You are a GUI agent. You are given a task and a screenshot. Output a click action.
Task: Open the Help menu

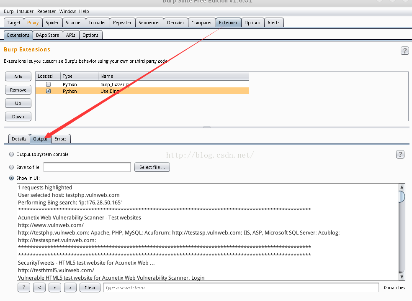point(84,11)
